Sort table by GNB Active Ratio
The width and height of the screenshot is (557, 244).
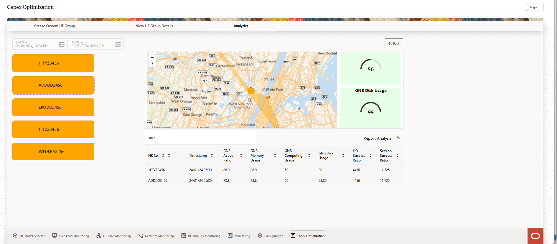click(241, 156)
